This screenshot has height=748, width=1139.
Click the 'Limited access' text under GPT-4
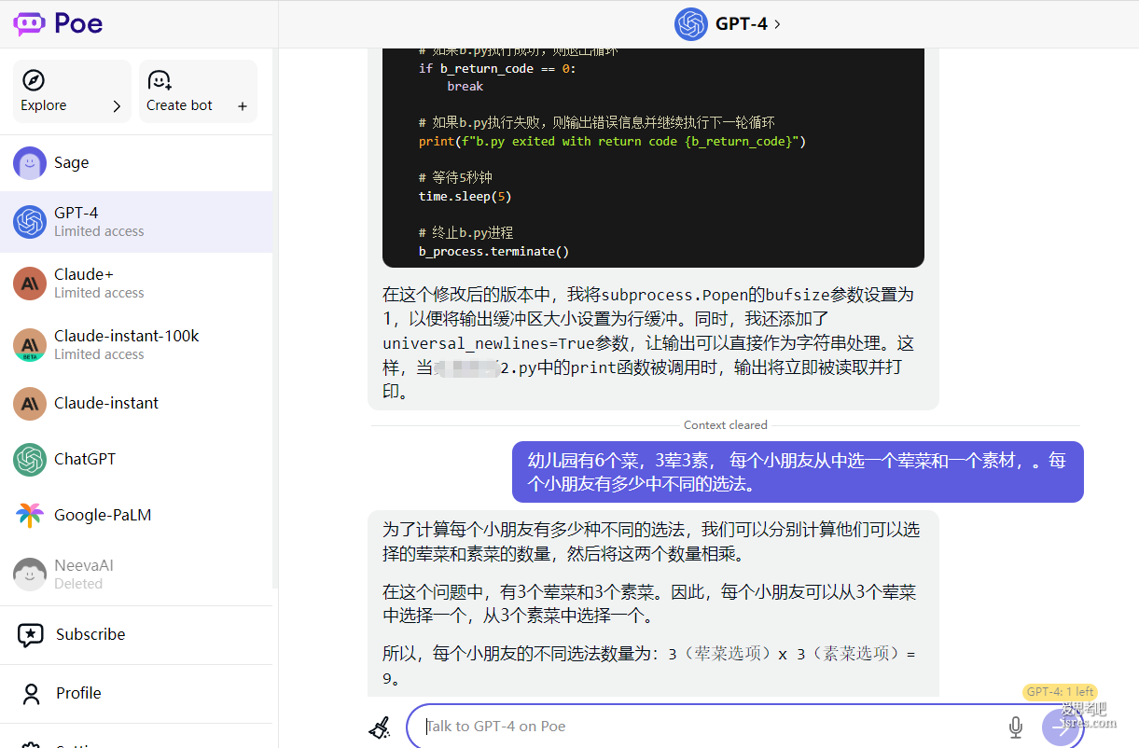click(x=99, y=231)
